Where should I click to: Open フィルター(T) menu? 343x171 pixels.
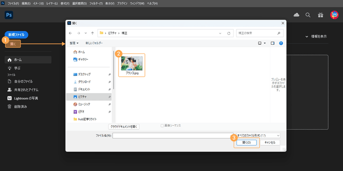click(96, 4)
